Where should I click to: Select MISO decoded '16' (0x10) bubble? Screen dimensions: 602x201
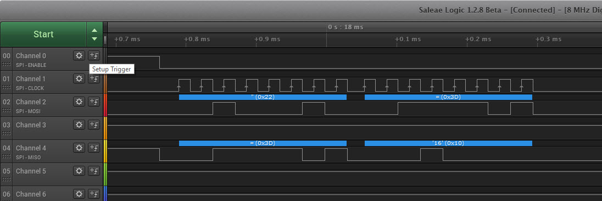click(x=448, y=143)
